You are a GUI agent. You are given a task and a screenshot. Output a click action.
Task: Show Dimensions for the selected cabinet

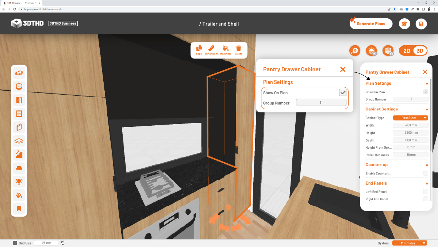point(212,50)
